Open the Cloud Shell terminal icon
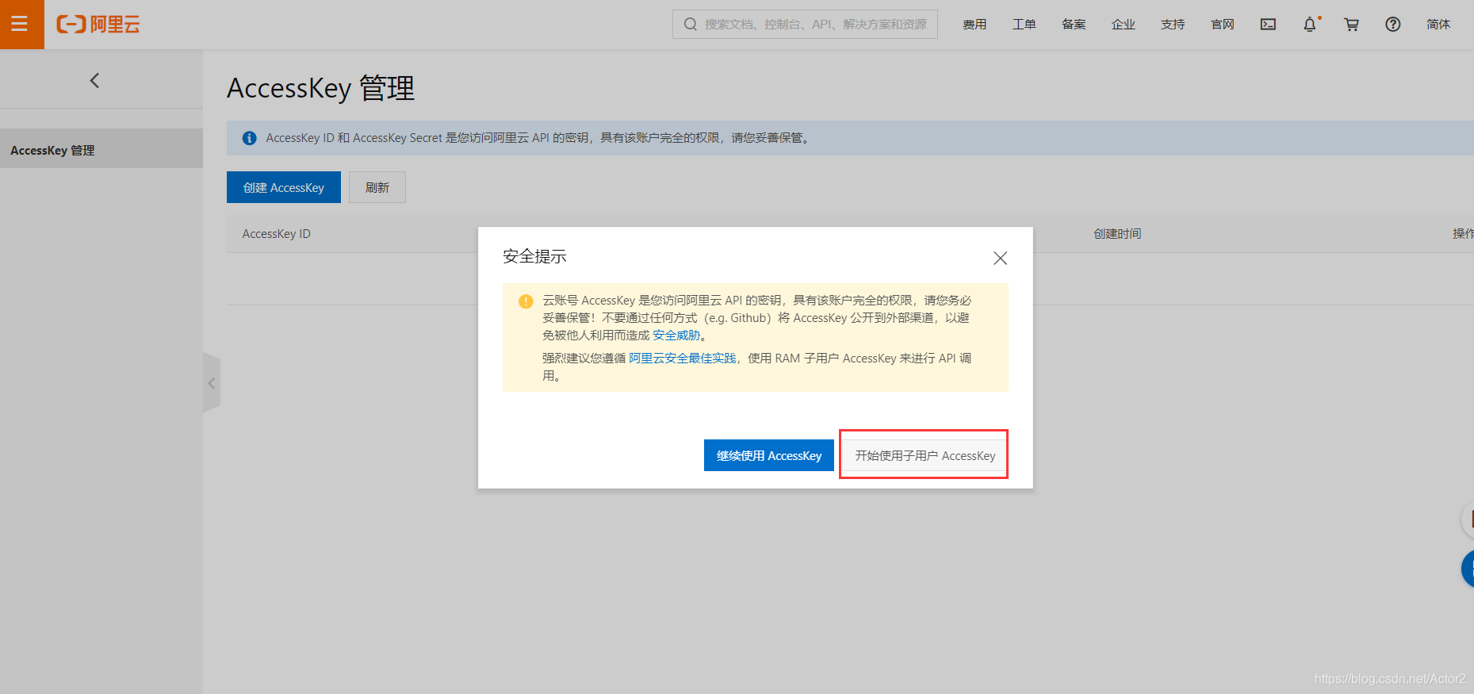This screenshot has width=1474, height=694. [1269, 25]
